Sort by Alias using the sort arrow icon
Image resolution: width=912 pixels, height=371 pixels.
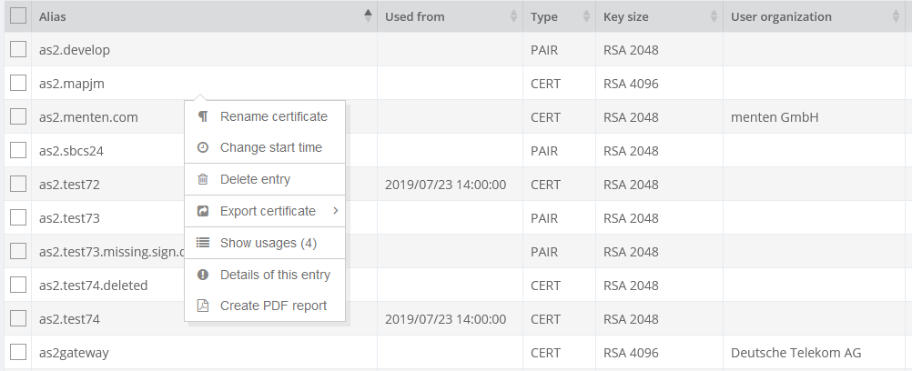tap(368, 16)
